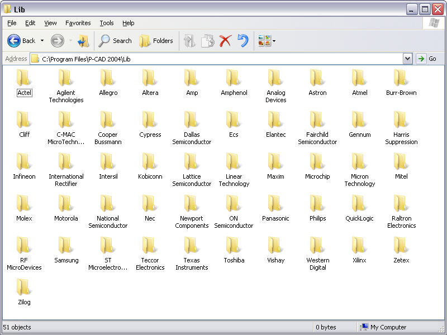The height and width of the screenshot is (335, 447).
Task: Go back with the Back arrow button
Action: click(x=21, y=41)
